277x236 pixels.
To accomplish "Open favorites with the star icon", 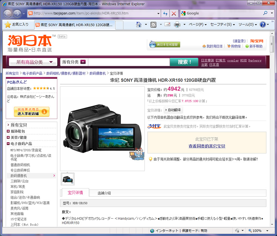I will click(x=8, y=25).
